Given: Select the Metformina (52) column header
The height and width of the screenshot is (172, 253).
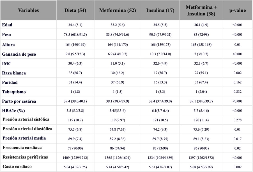Looking at the screenshot, I should 118,10.
